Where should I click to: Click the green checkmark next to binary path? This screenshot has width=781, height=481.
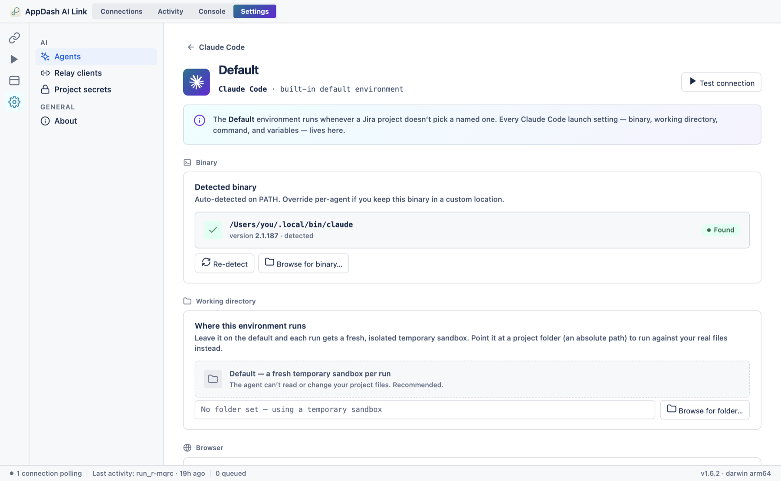(x=213, y=230)
